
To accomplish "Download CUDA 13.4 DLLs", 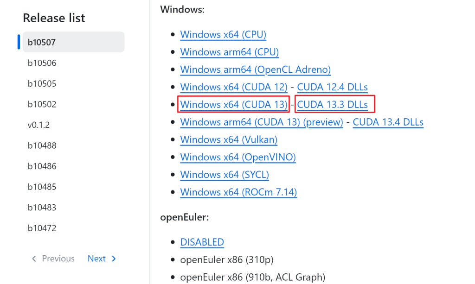I will (388, 122).
